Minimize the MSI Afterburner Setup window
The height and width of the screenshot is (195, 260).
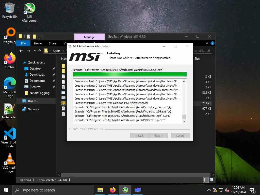click(164, 46)
